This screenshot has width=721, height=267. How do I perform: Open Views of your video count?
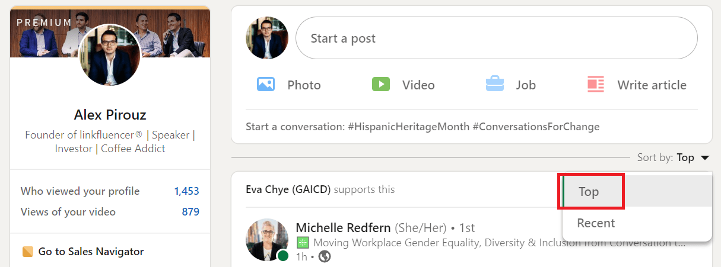110,212
